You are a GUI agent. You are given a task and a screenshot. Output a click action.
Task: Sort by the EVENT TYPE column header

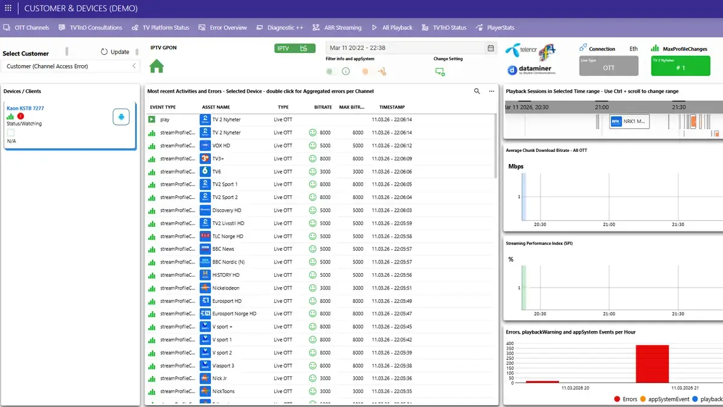pos(163,107)
